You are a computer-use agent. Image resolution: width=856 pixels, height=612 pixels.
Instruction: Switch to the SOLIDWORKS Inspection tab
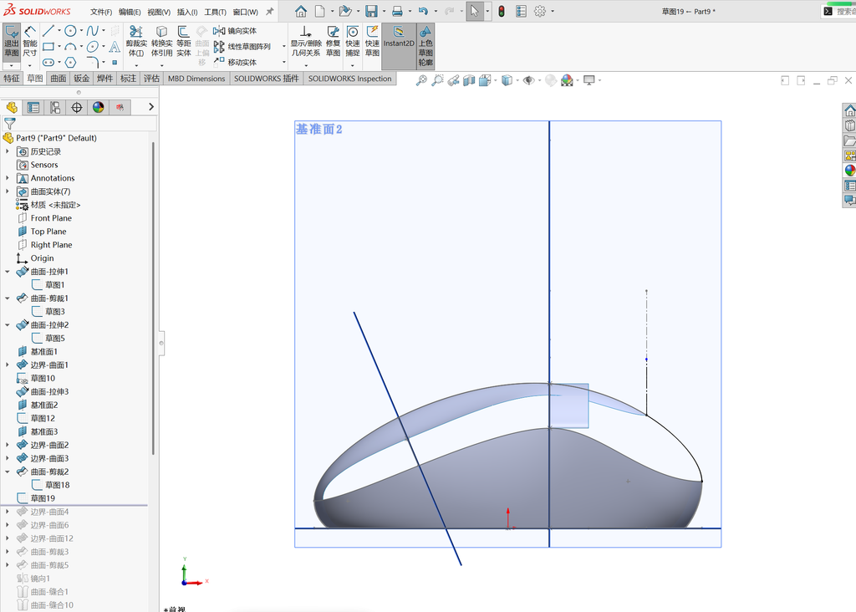tap(349, 79)
